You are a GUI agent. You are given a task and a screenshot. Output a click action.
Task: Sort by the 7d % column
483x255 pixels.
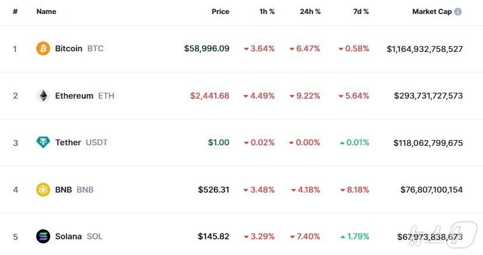360,12
